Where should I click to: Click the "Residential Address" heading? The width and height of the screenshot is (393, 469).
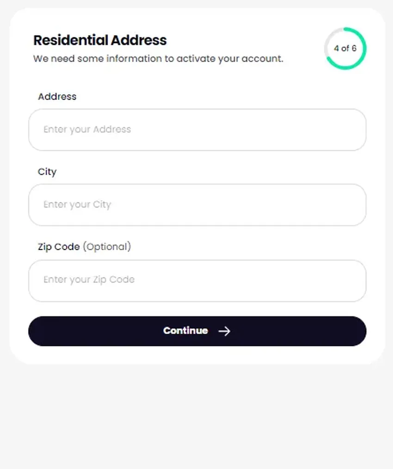point(100,40)
